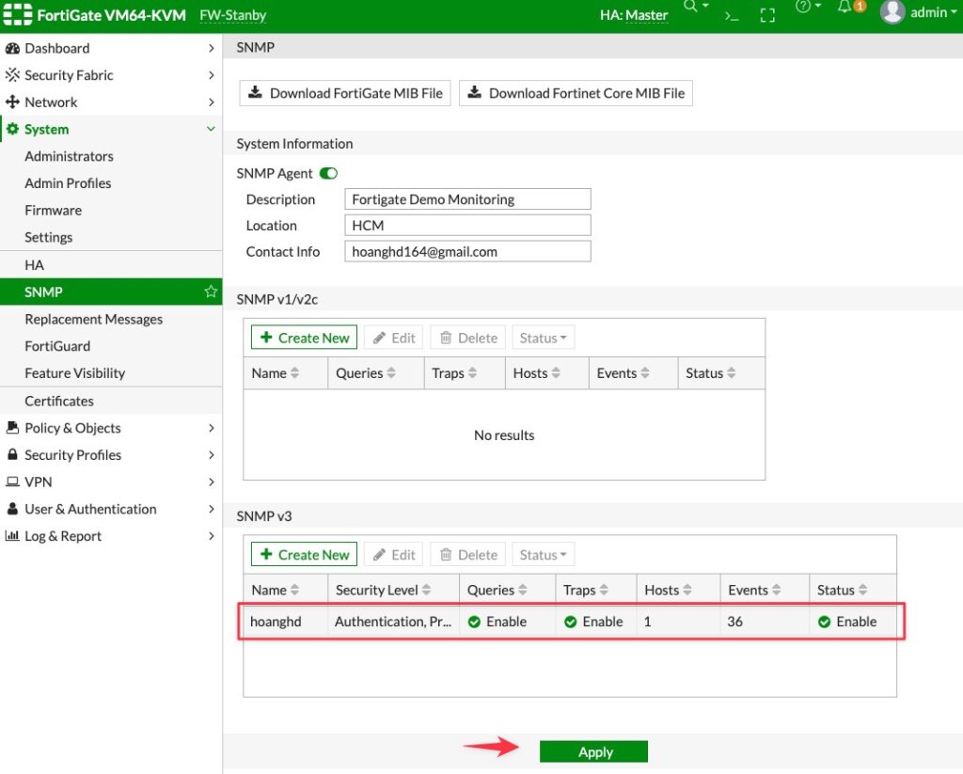Image resolution: width=963 pixels, height=774 pixels.
Task: Click the SNMP v3 Edit button
Action: (394, 555)
